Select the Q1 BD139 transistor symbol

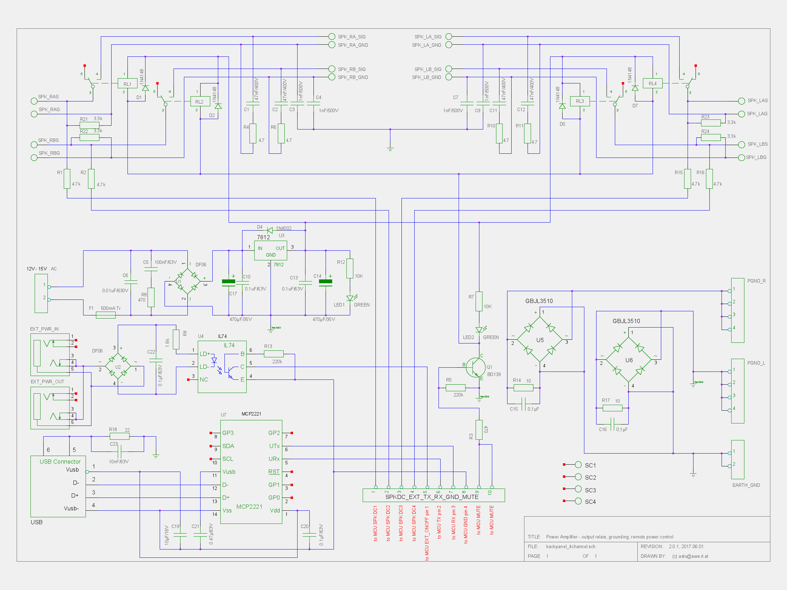475,367
